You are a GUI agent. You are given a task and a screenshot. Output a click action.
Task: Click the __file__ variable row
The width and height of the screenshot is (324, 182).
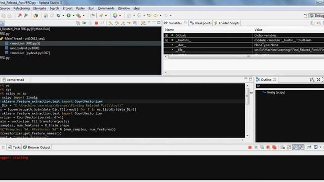[244, 50]
